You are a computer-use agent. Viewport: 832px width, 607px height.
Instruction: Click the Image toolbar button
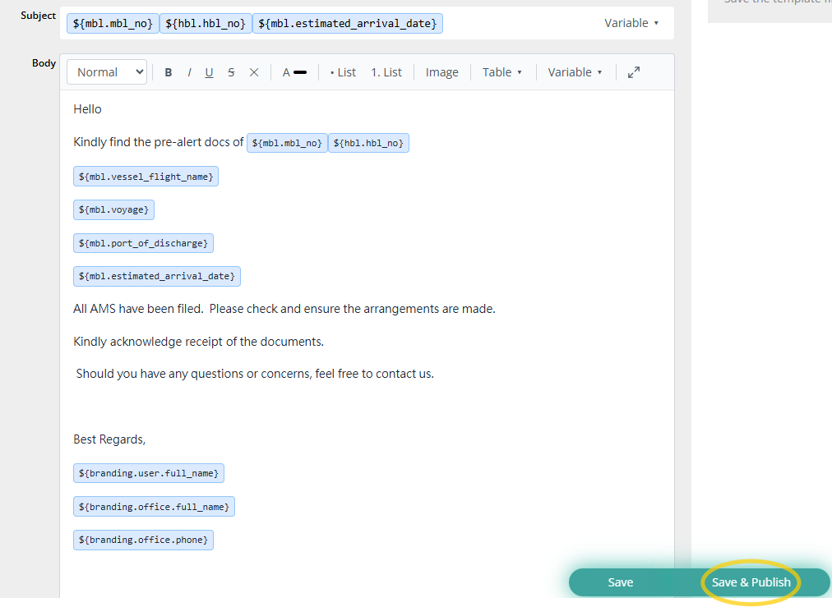tap(442, 72)
